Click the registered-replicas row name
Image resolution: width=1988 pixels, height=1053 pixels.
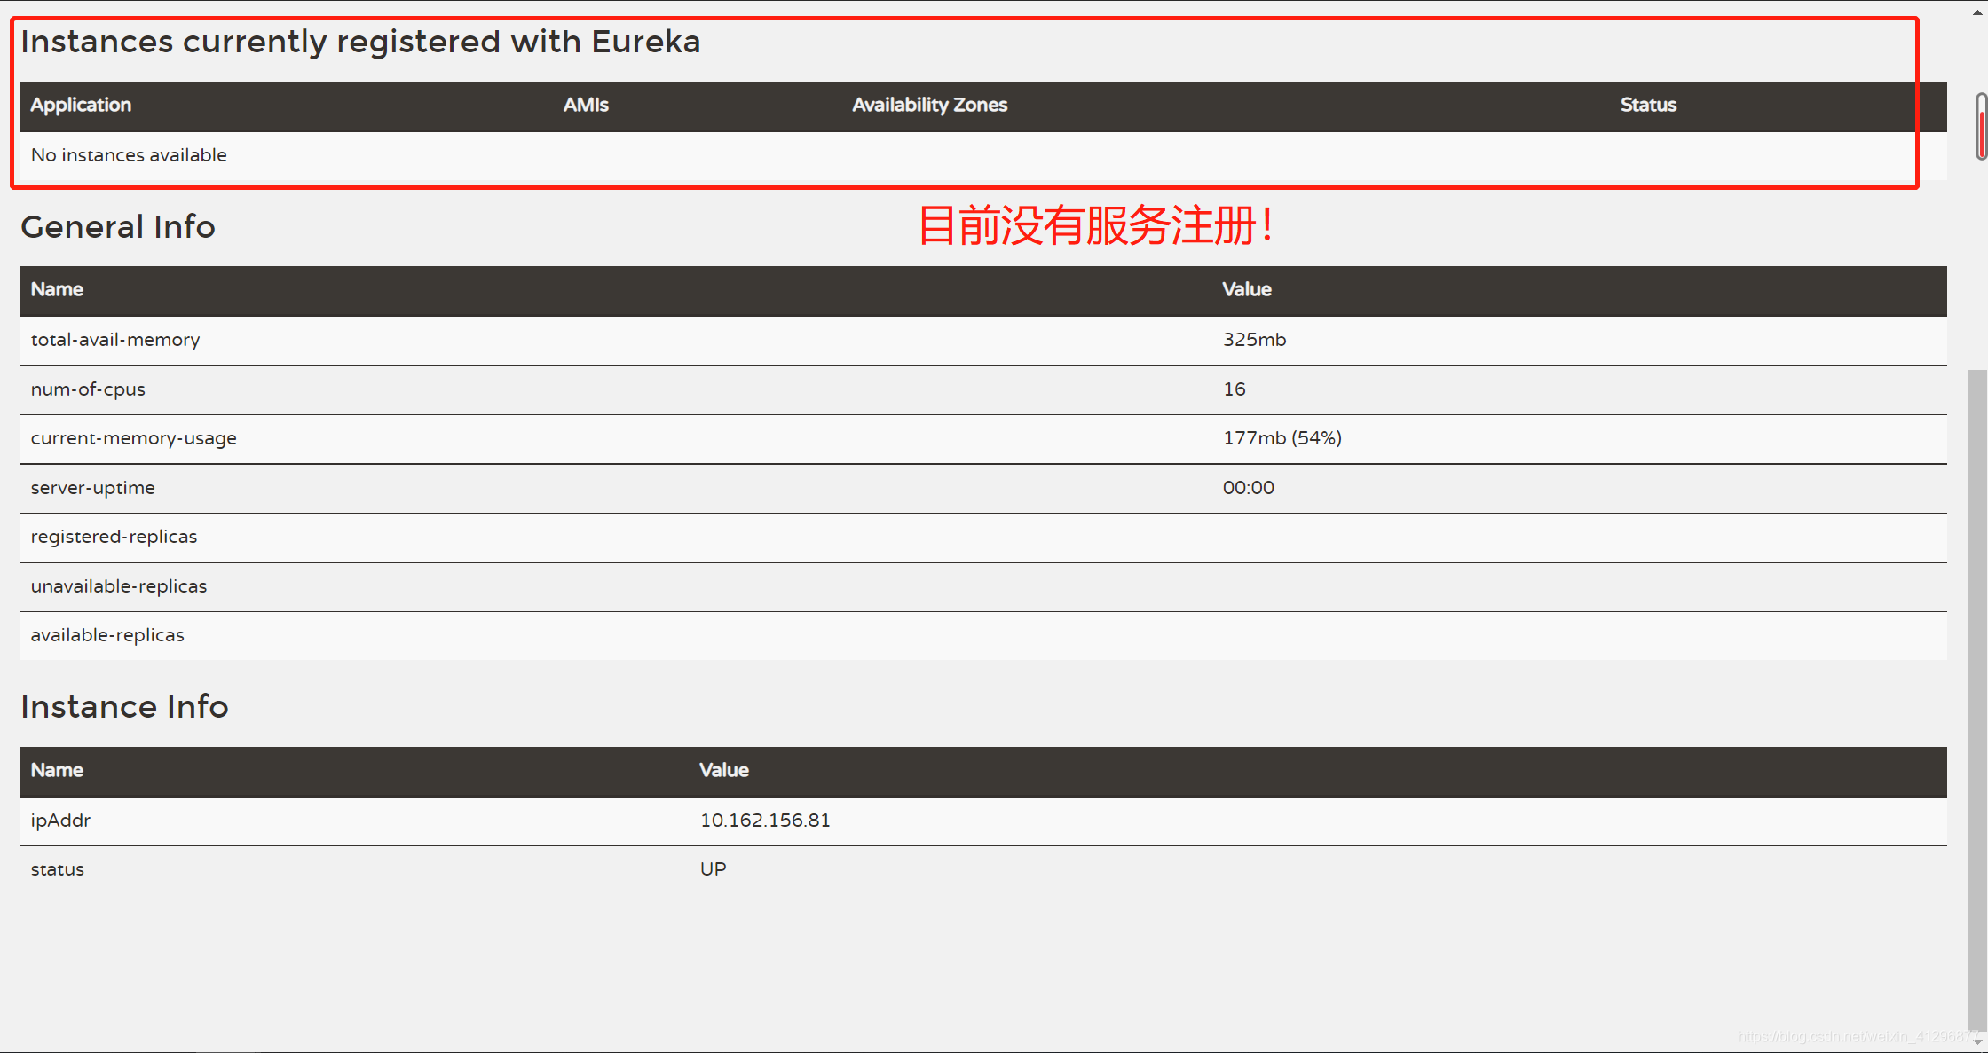114,537
